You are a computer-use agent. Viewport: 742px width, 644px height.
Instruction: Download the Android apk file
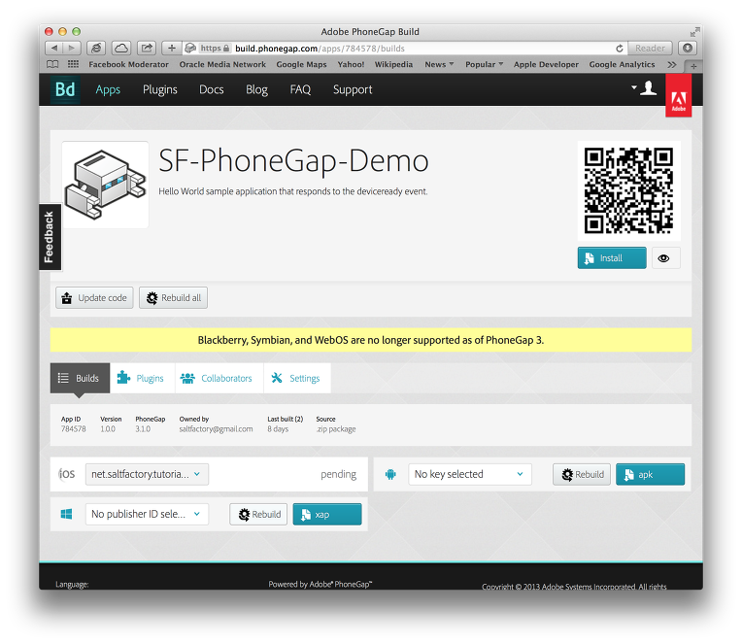point(650,474)
